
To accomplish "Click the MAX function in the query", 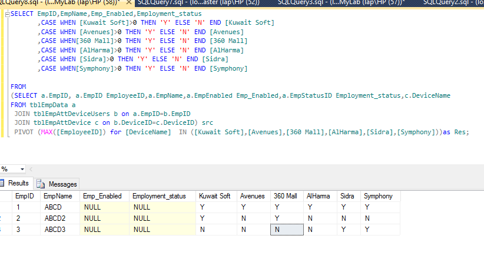I will coord(47,132).
